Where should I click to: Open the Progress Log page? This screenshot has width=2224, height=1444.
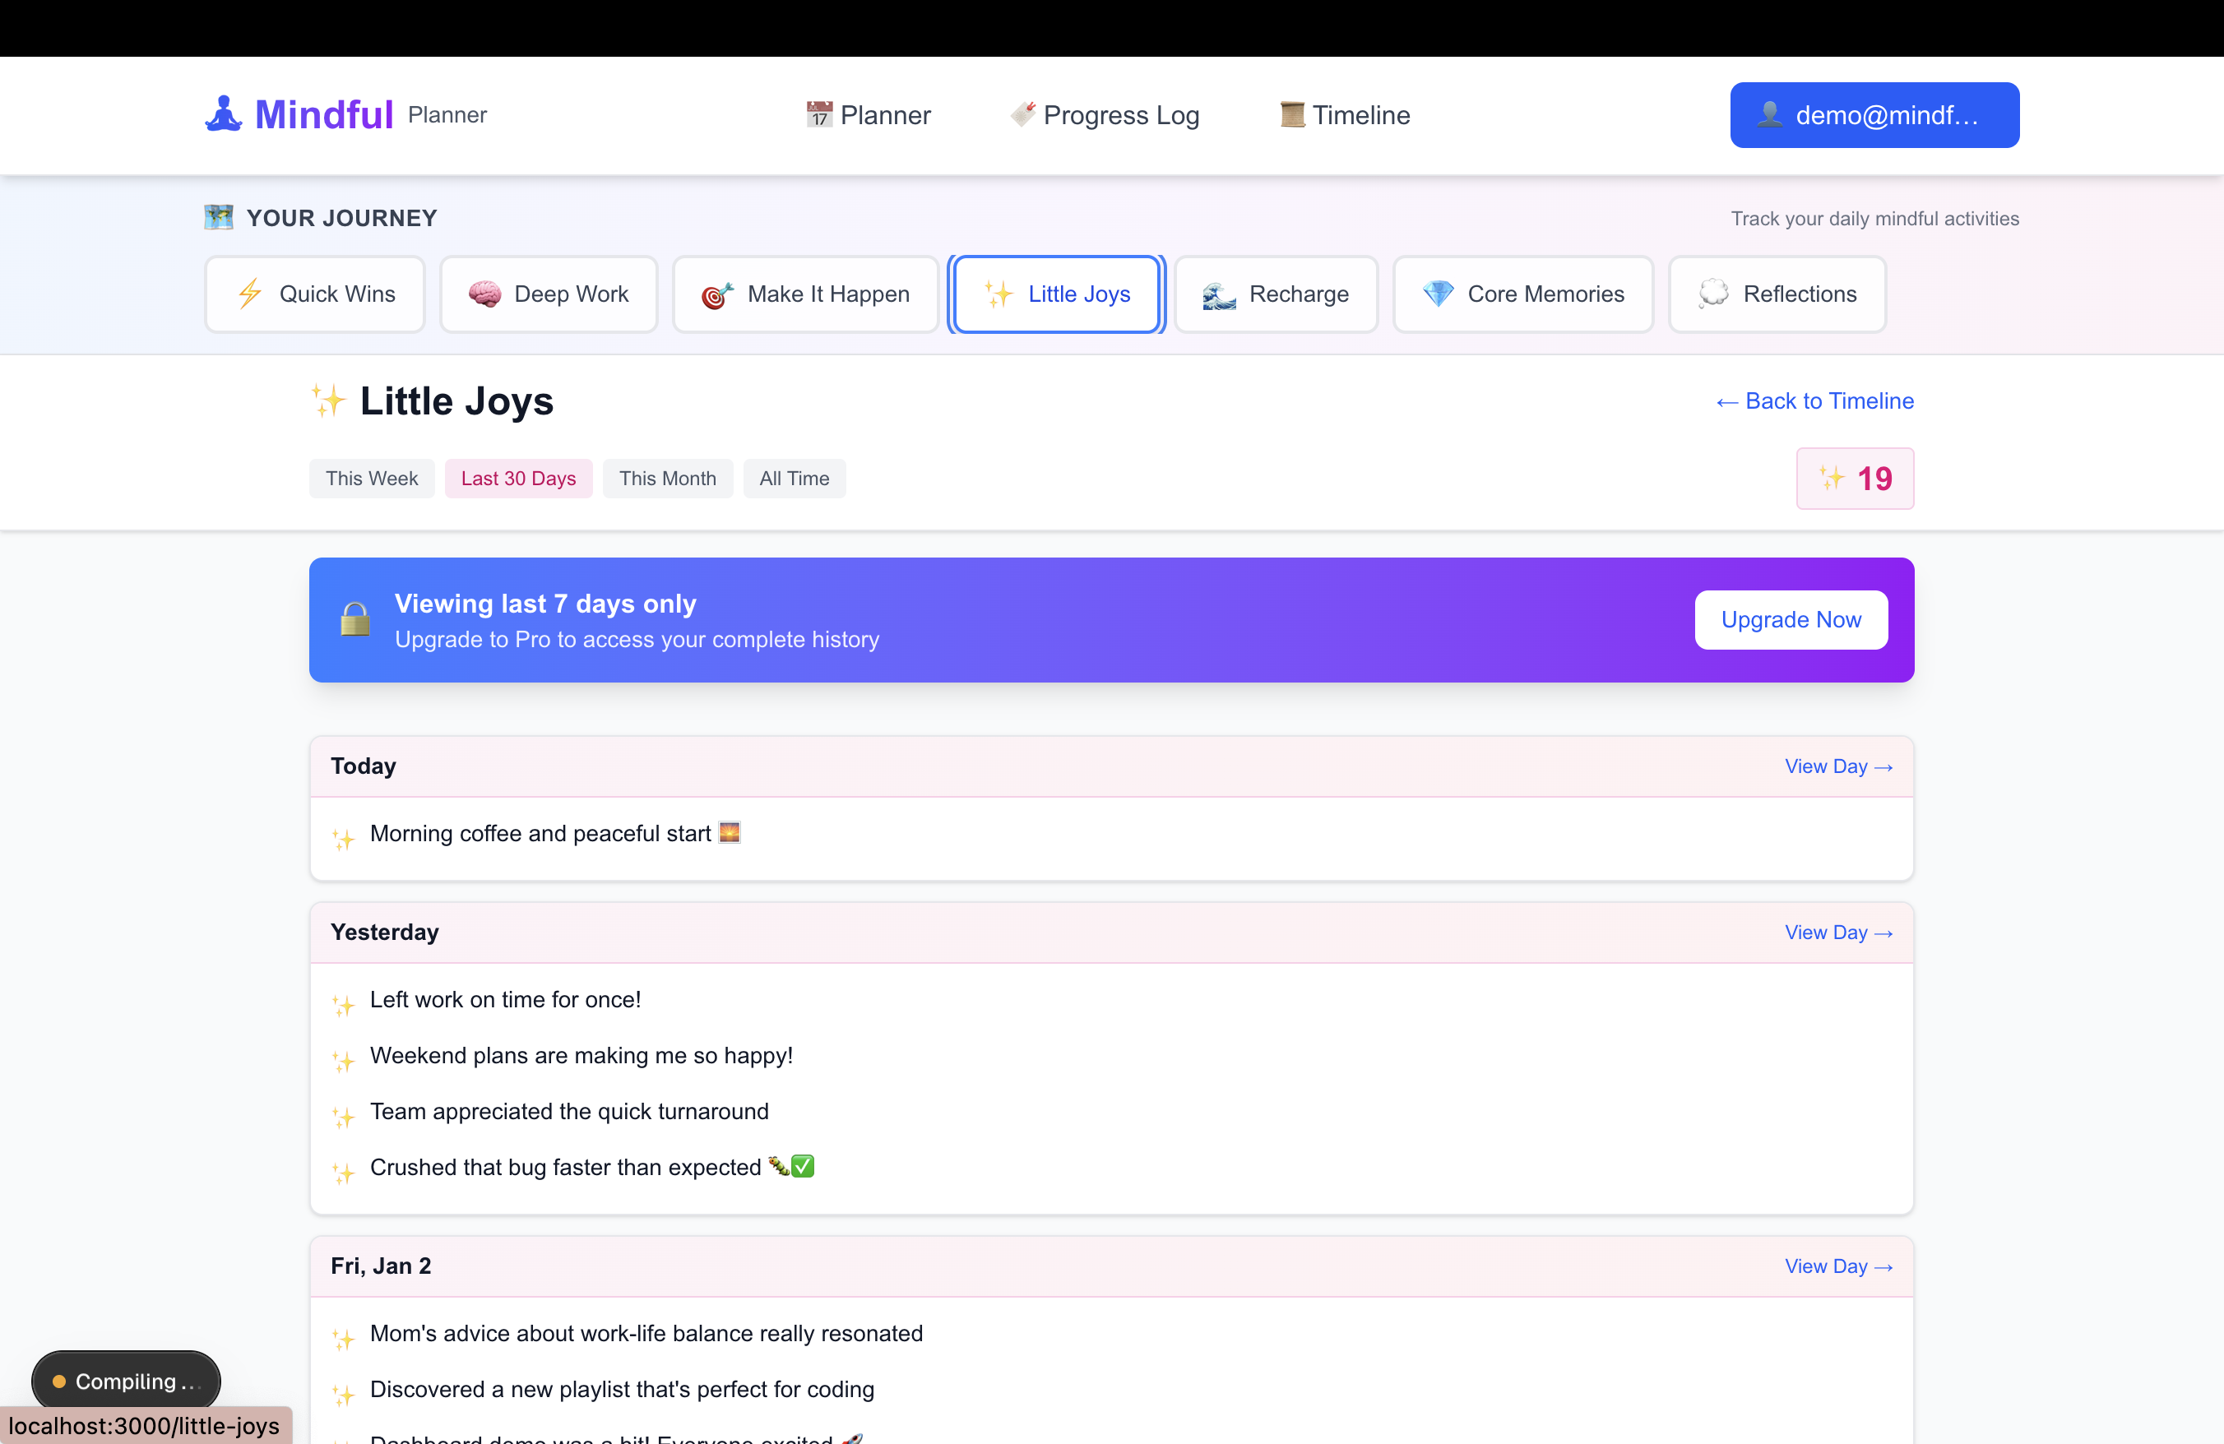click(1105, 115)
